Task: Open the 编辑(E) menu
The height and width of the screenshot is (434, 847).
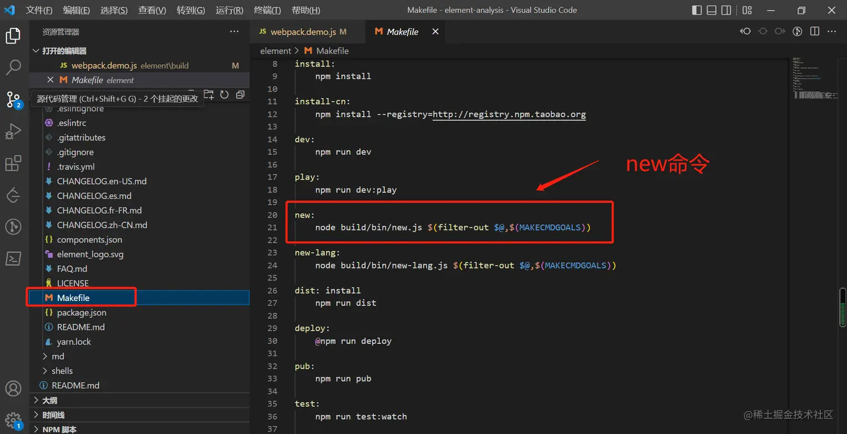Action: (x=76, y=10)
